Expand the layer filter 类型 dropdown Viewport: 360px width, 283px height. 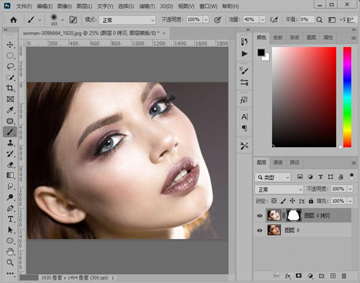coord(273,177)
